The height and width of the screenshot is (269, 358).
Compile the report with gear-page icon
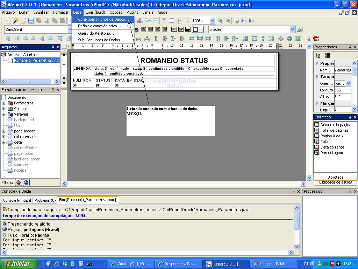click(x=236, y=21)
